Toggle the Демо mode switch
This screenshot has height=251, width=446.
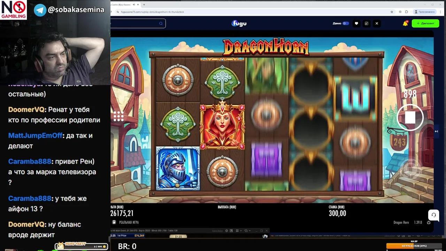click(346, 23)
